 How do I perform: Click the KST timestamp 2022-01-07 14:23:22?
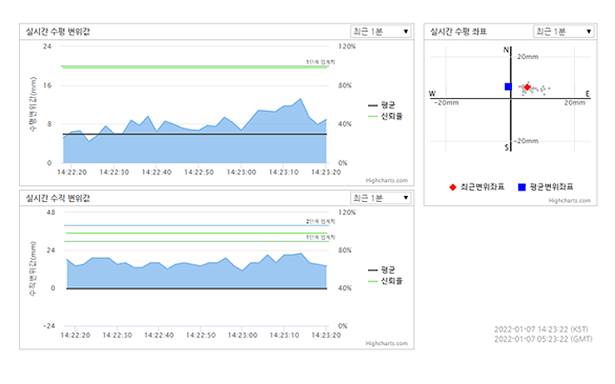tap(541, 329)
